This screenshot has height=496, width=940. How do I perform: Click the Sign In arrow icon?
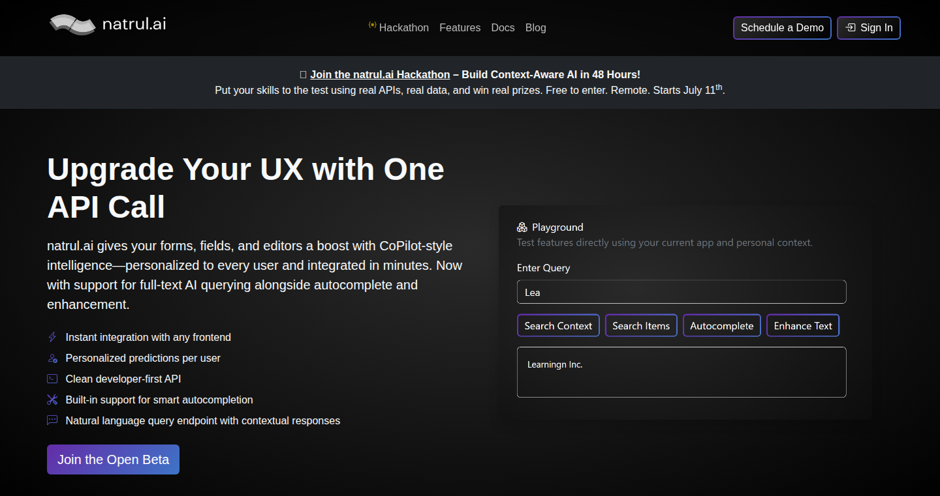[851, 27]
